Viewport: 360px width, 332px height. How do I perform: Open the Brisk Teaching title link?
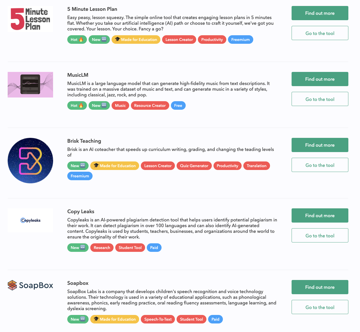[84, 141]
